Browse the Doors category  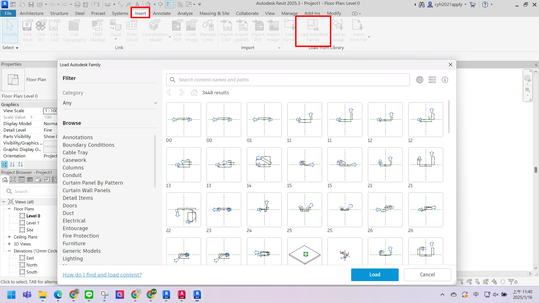[x=70, y=205]
